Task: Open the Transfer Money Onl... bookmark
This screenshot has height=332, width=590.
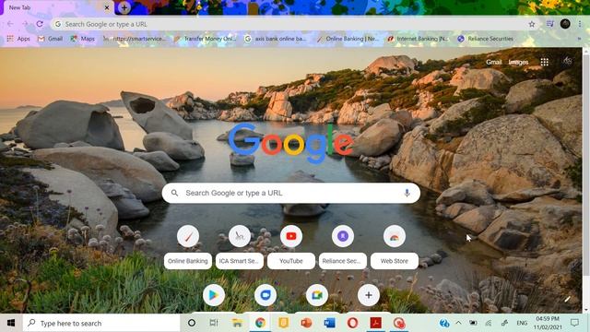Action: pyautogui.click(x=205, y=39)
